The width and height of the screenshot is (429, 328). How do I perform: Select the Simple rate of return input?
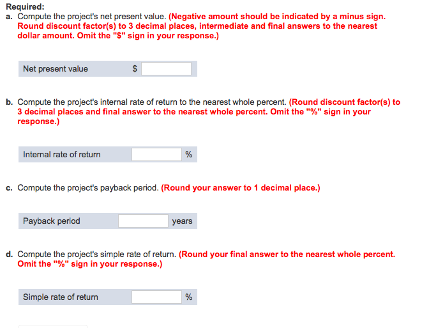[x=156, y=297]
